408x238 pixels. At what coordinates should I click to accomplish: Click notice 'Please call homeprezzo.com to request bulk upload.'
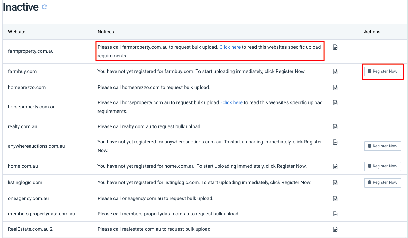tap(154, 87)
